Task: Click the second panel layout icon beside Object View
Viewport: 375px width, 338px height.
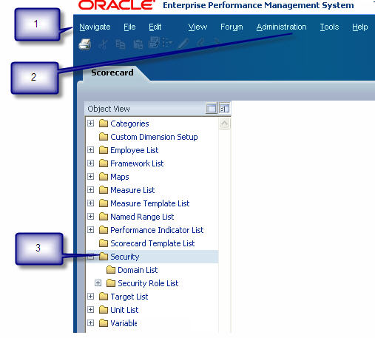Action: coord(224,109)
